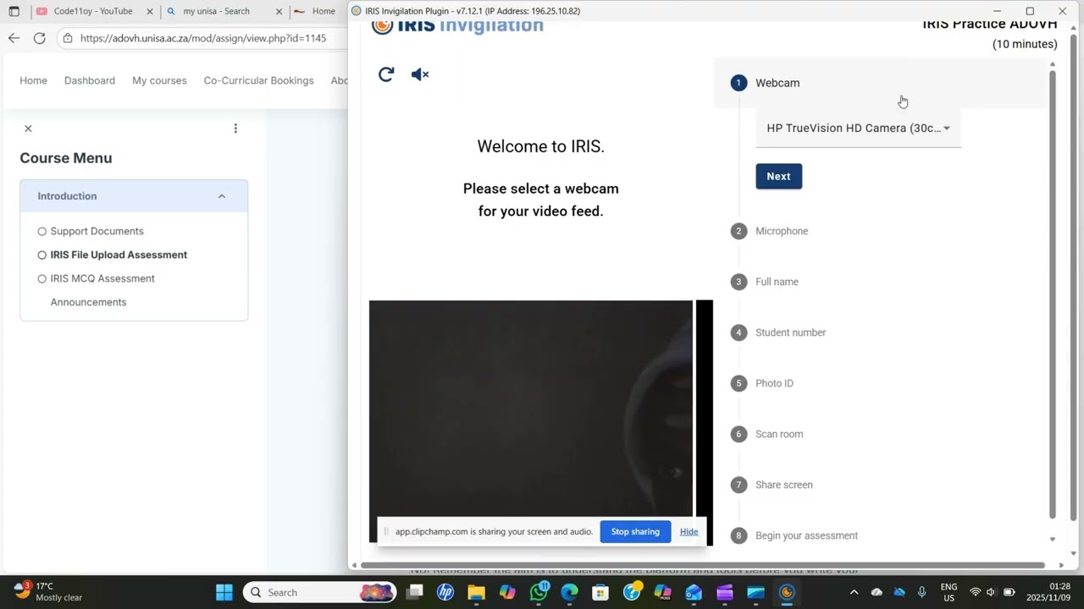Open the webcam selection dropdown
This screenshot has width=1084, height=609.
pyautogui.click(x=858, y=129)
